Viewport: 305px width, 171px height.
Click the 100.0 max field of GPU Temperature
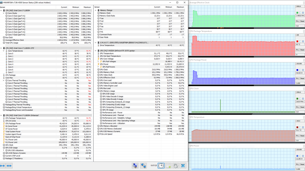[300, 121]
